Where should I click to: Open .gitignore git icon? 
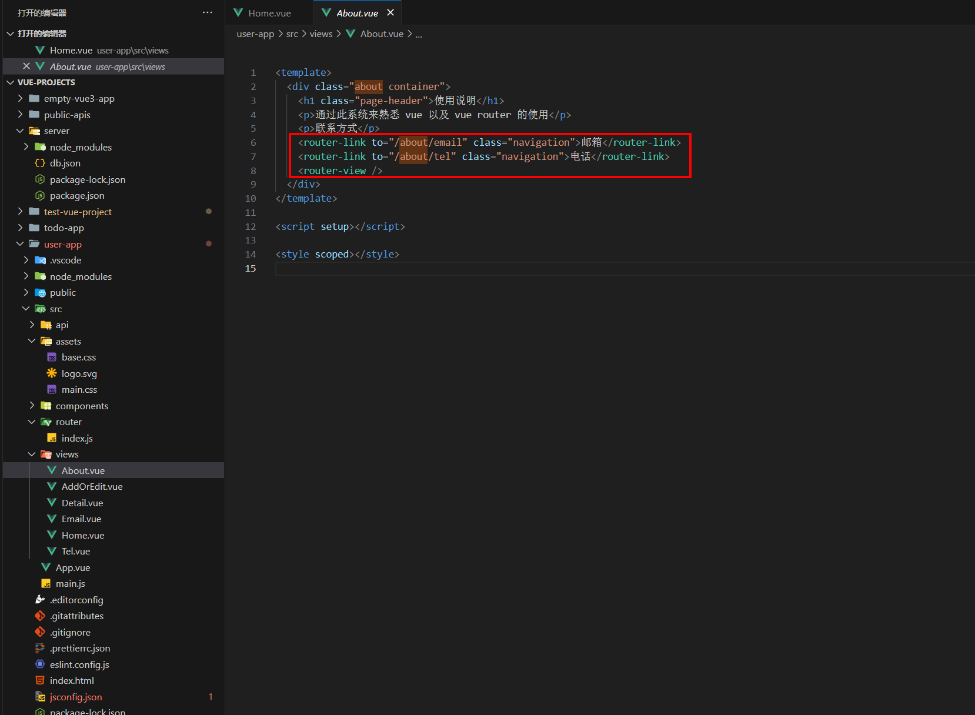(x=40, y=632)
